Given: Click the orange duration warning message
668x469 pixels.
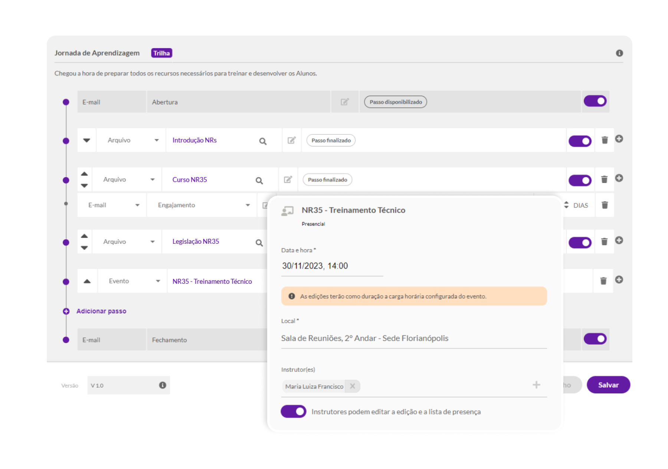Looking at the screenshot, I should (x=414, y=296).
